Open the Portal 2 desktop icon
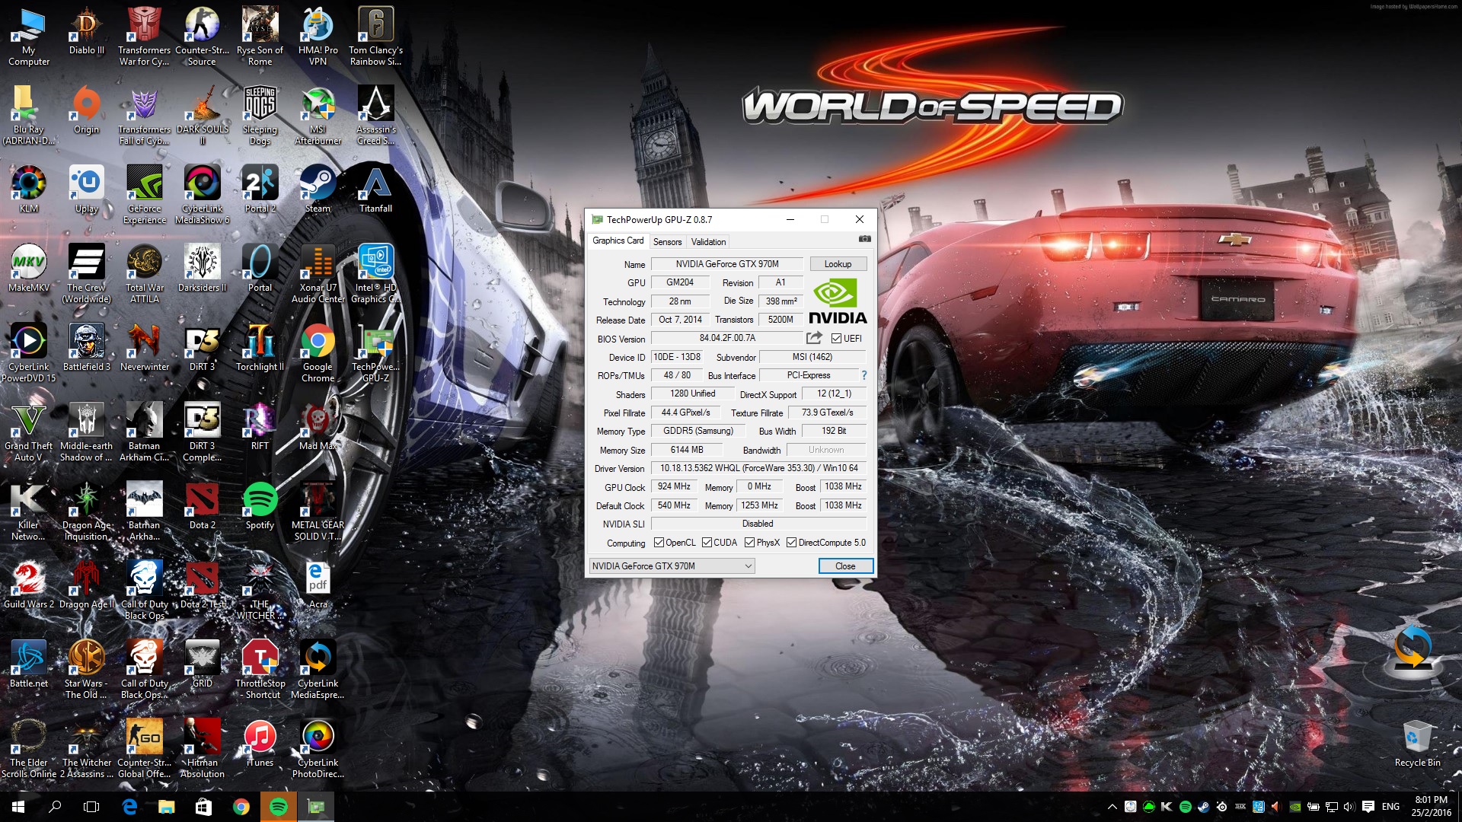Image resolution: width=1462 pixels, height=822 pixels. point(260,189)
